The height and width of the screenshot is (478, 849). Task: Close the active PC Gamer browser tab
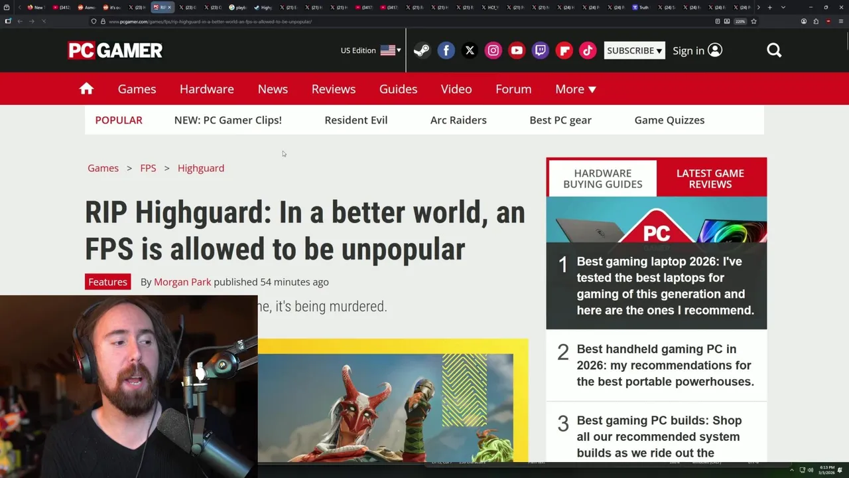pyautogui.click(x=169, y=7)
